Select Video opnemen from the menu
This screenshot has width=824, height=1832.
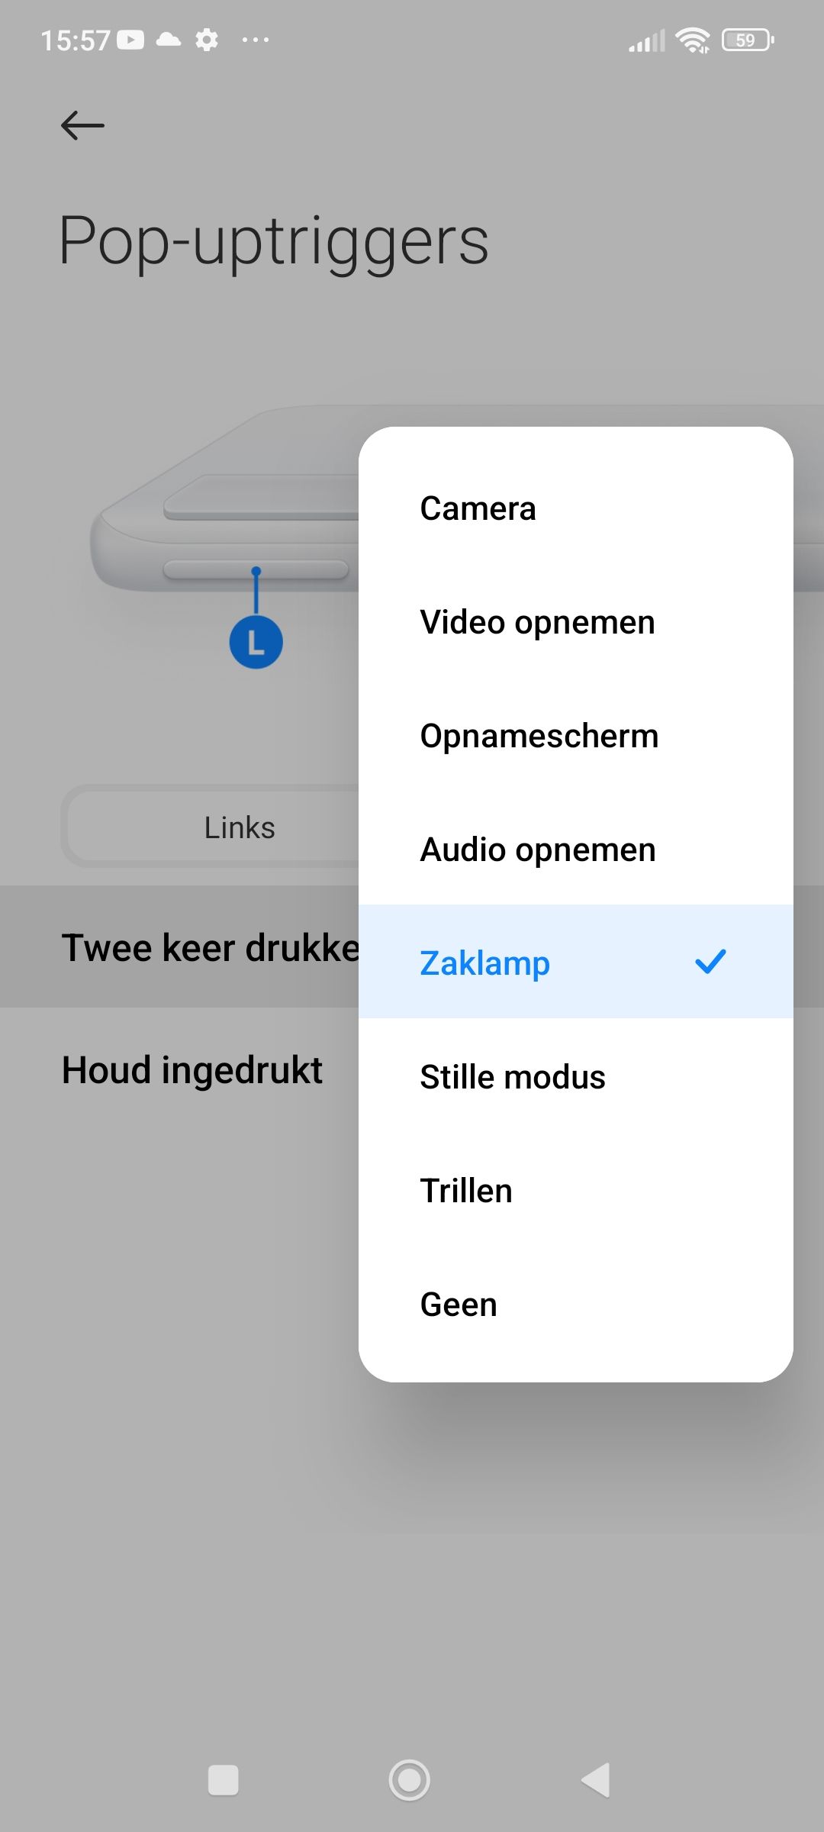[576, 621]
